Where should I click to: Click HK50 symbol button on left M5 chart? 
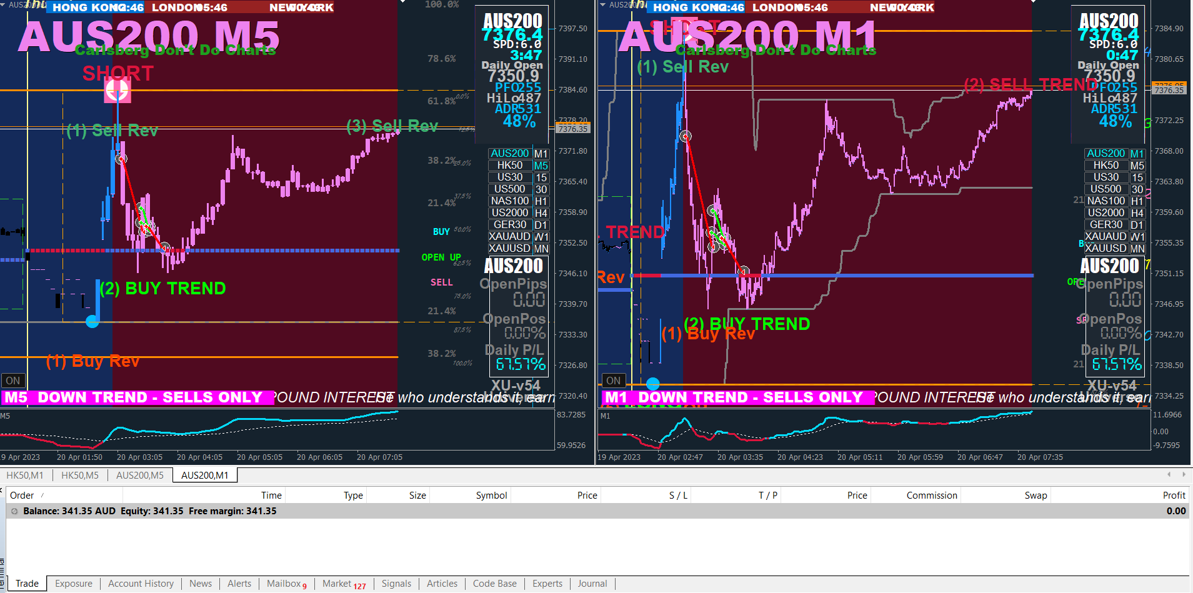[x=510, y=166]
